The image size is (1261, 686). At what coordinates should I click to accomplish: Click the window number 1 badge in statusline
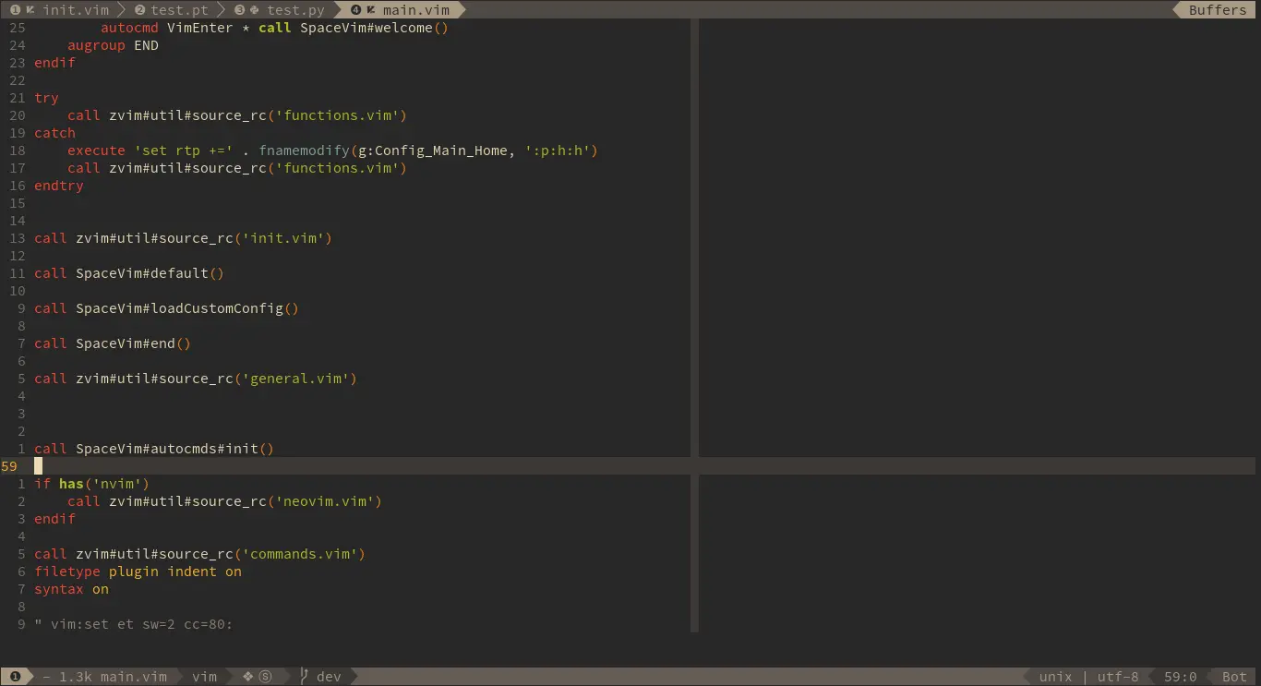pos(16,676)
